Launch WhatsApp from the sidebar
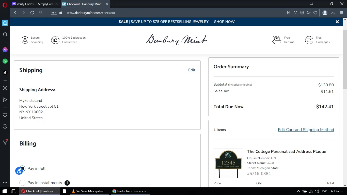The height and width of the screenshot is (195, 347). tap(5, 61)
